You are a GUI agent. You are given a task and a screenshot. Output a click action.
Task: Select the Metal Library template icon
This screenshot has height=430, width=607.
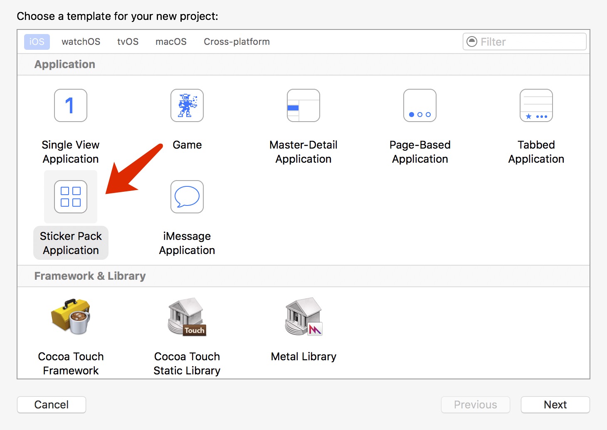[x=304, y=316]
